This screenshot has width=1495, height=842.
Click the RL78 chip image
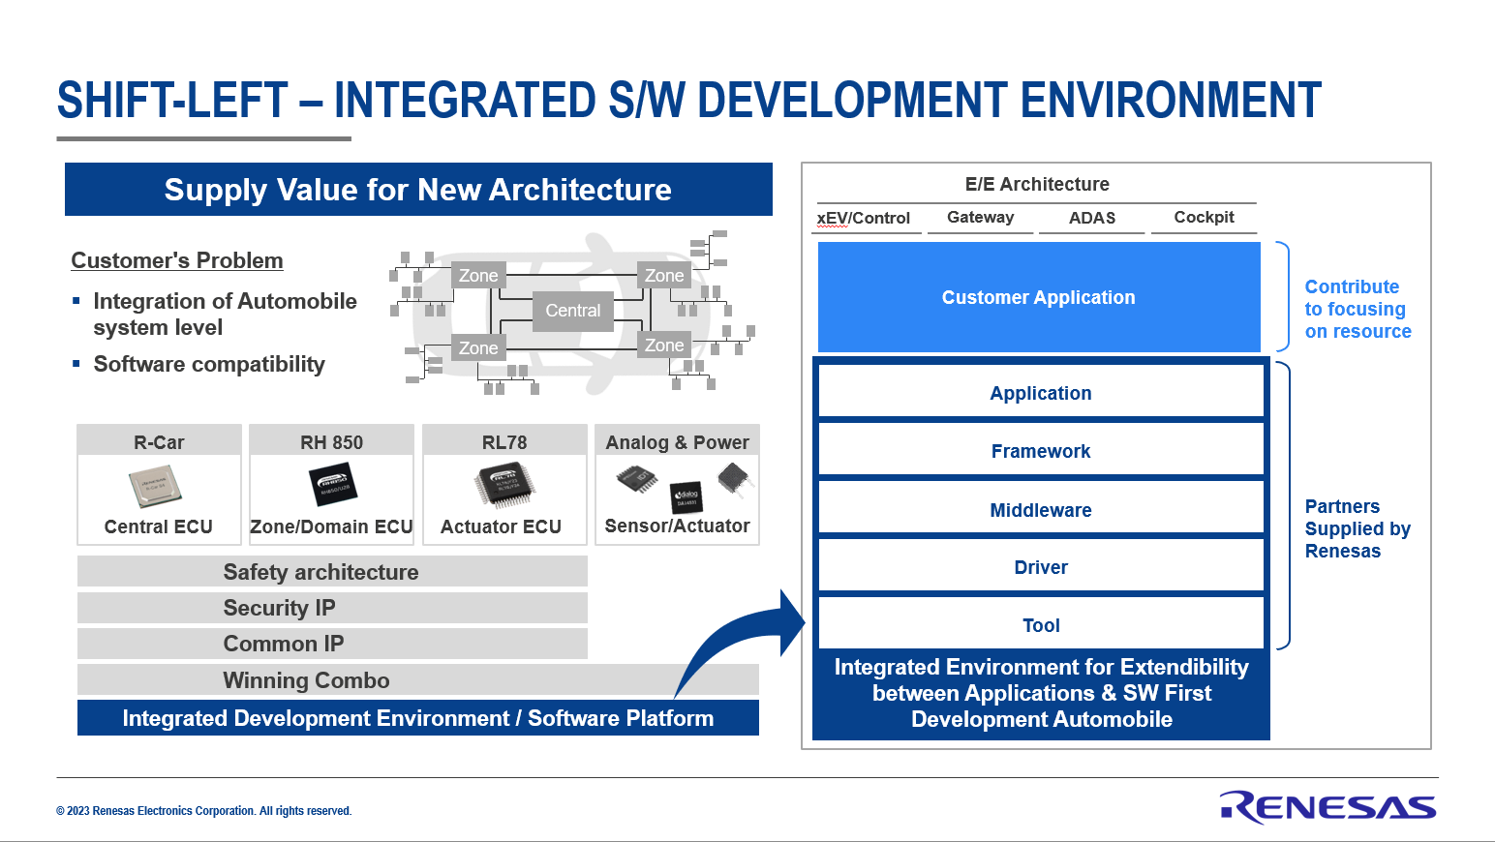click(504, 485)
